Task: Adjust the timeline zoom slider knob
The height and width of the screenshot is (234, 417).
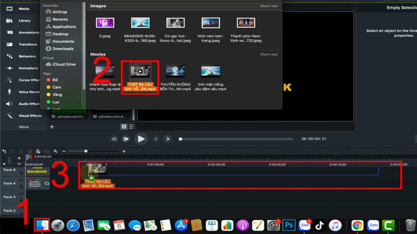Action: pyautogui.click(x=86, y=151)
